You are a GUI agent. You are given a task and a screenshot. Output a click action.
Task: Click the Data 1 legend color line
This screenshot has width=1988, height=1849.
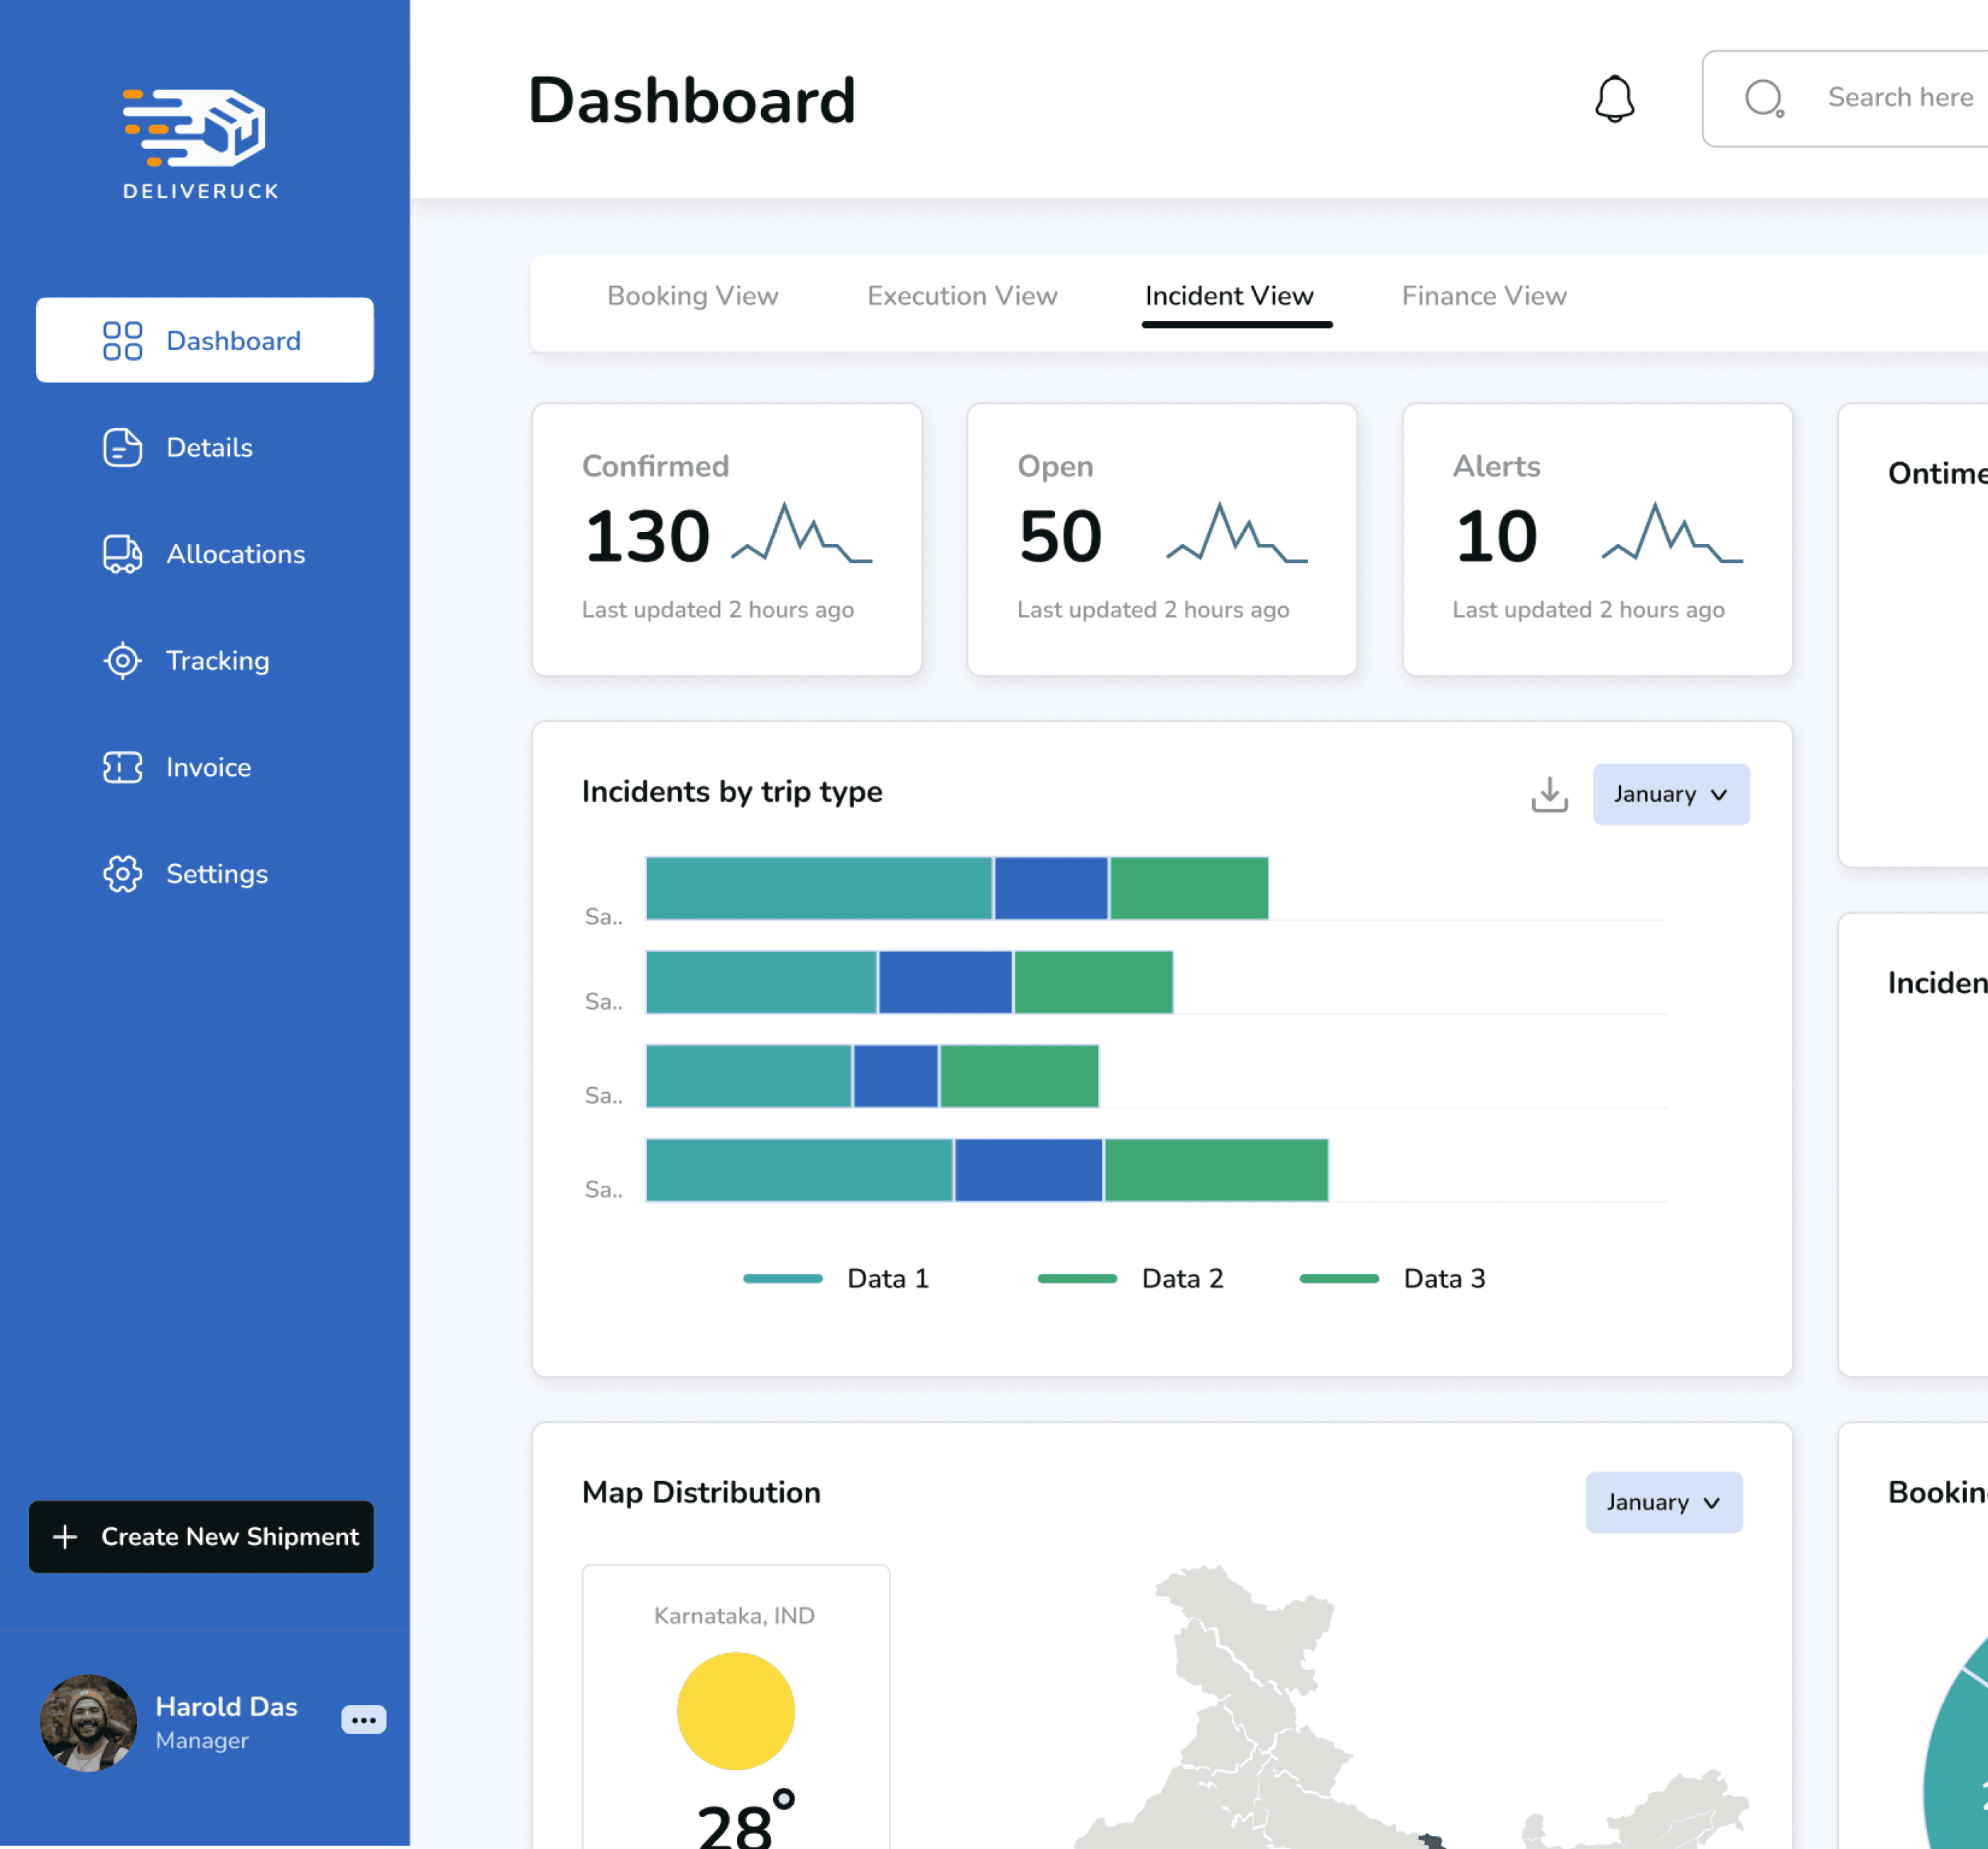pos(782,1278)
